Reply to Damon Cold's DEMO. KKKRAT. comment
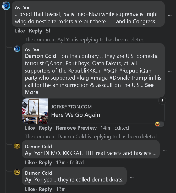Image resolution: width=176 pixels, height=193 pixels. [x=45, y=162]
